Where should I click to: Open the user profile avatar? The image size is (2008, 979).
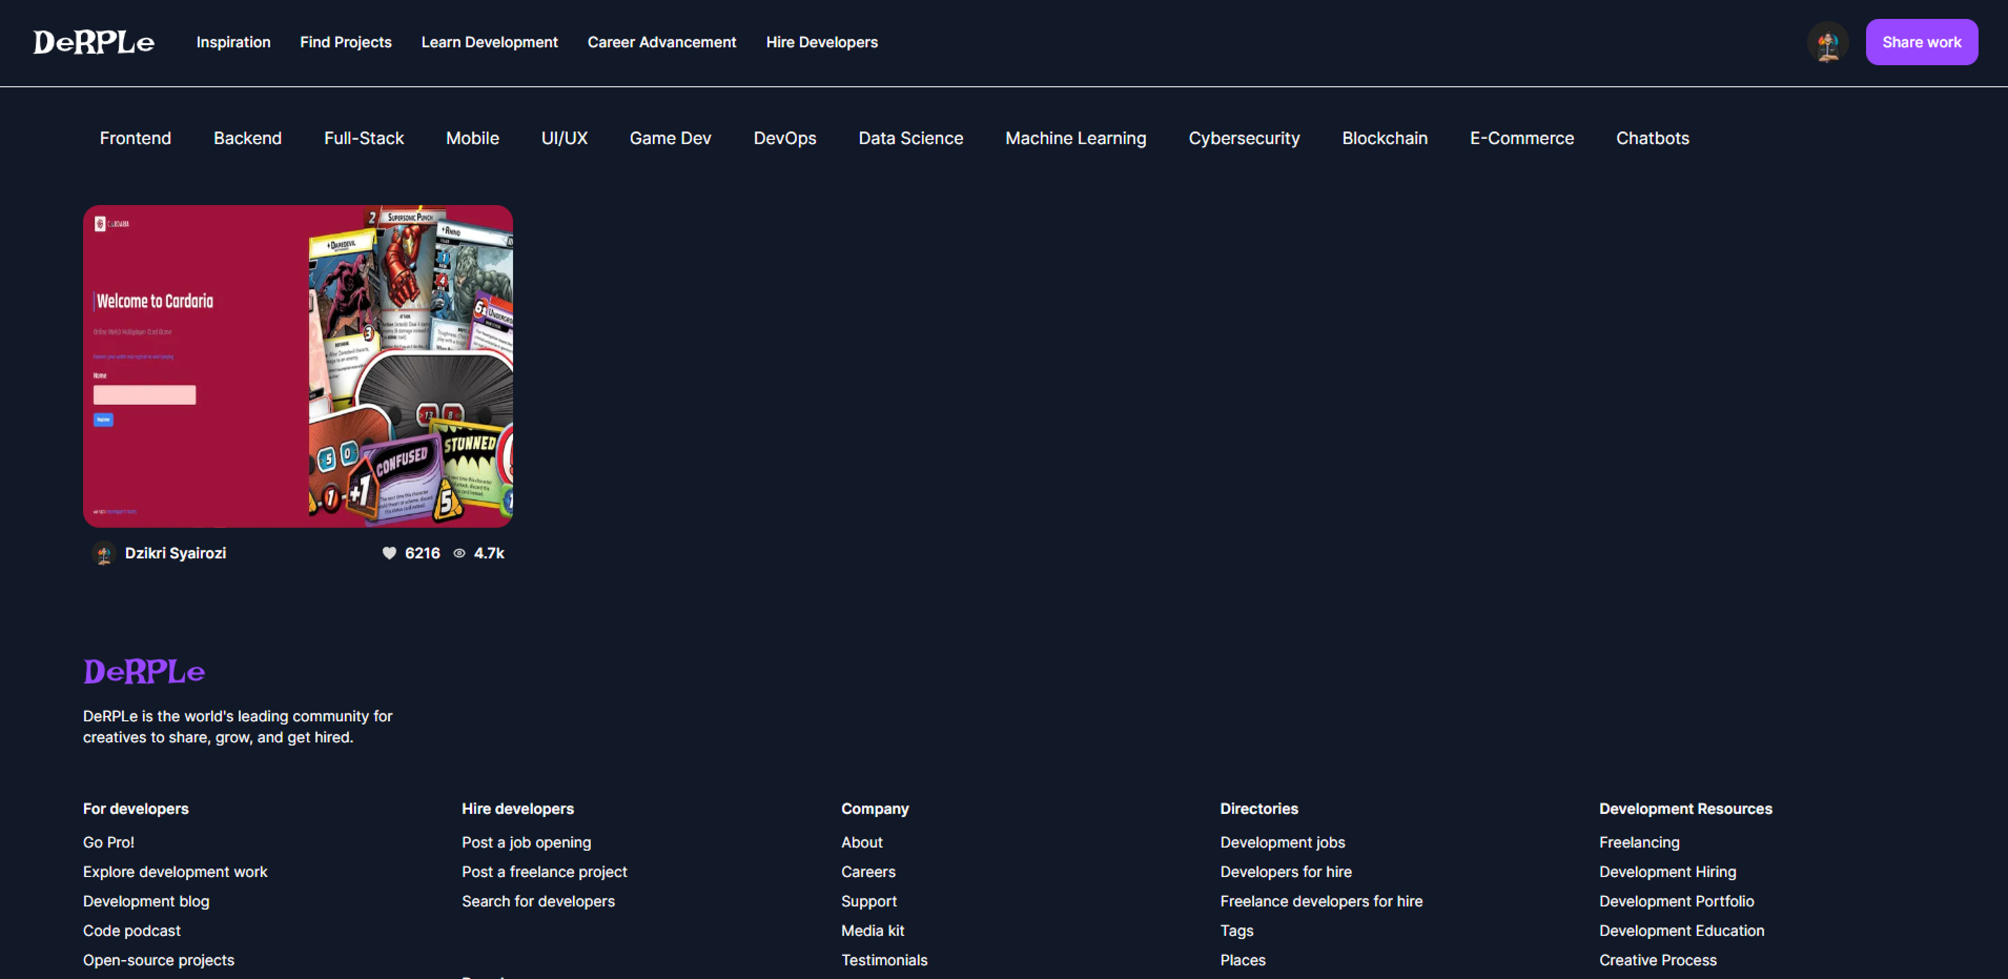pos(1827,42)
